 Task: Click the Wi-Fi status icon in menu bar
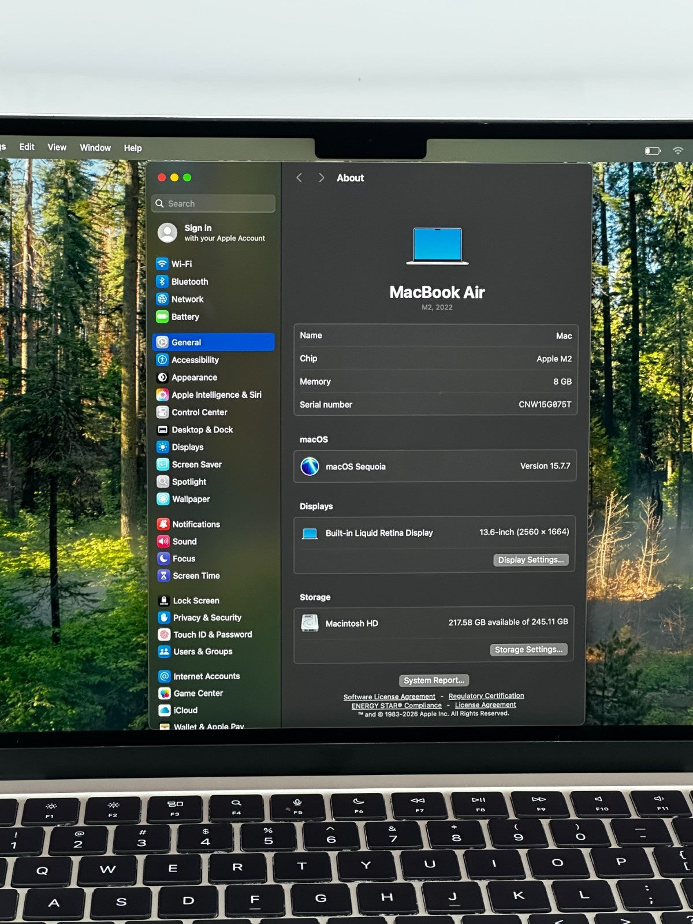[678, 151]
